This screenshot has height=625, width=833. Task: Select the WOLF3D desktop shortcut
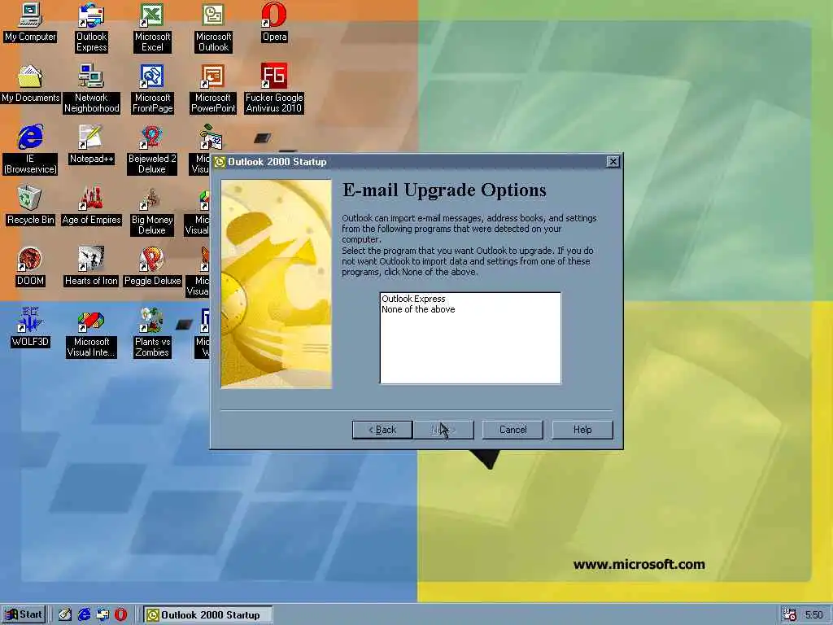[x=30, y=328]
